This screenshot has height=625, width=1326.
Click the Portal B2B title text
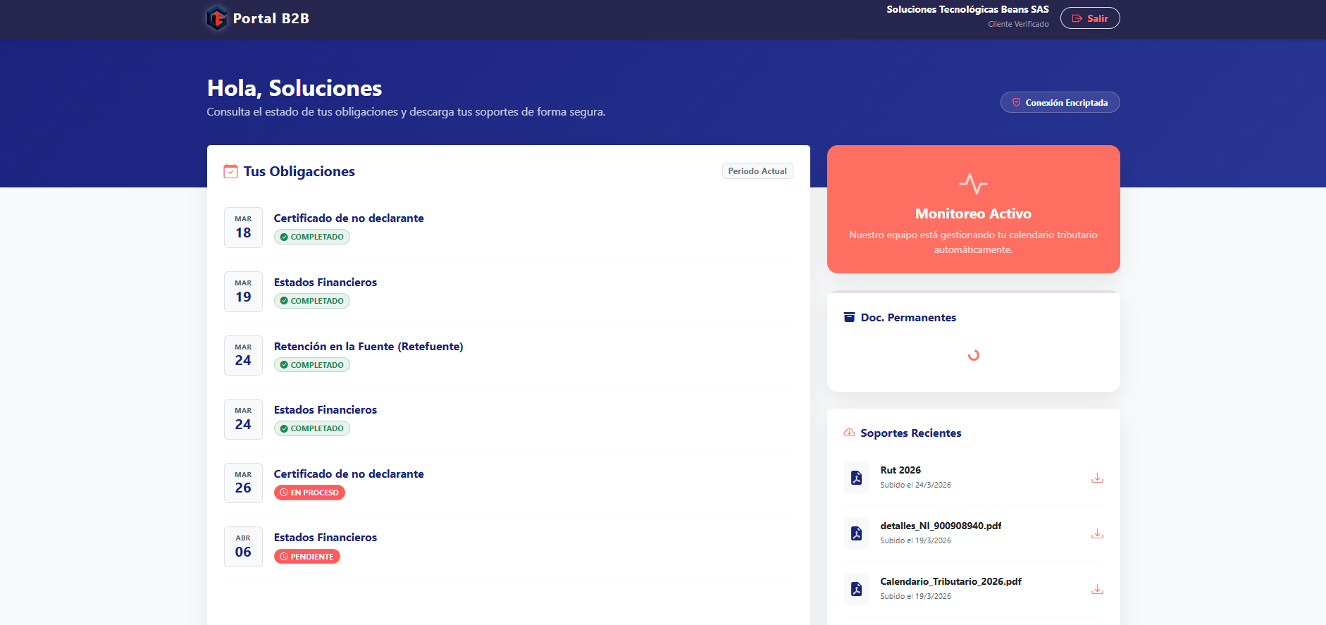coord(271,18)
